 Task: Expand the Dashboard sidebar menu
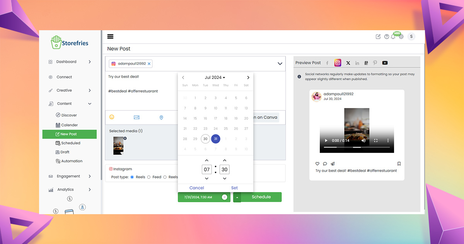90,62
